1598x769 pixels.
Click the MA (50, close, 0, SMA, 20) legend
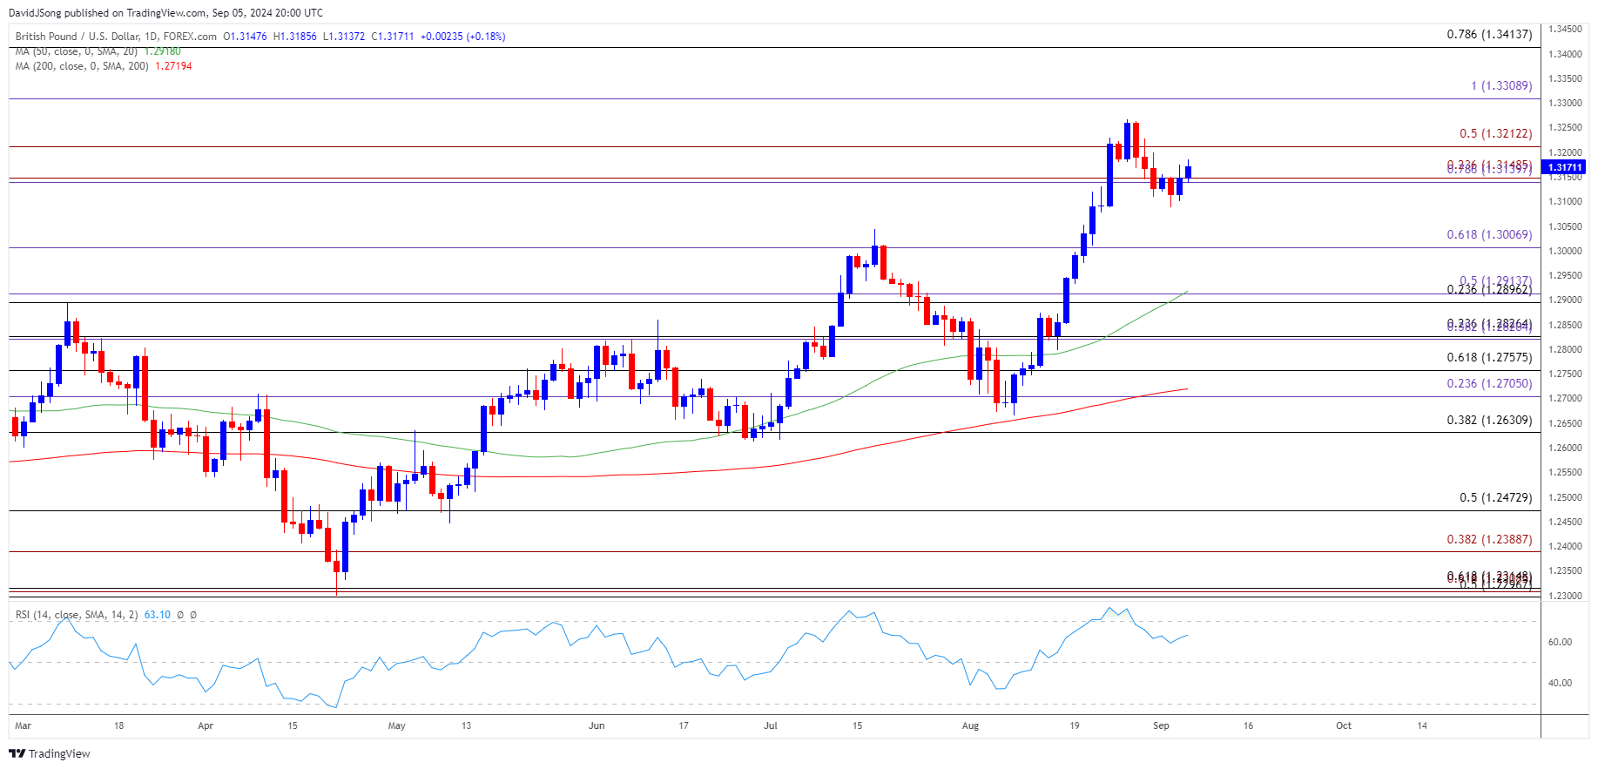click(x=76, y=51)
